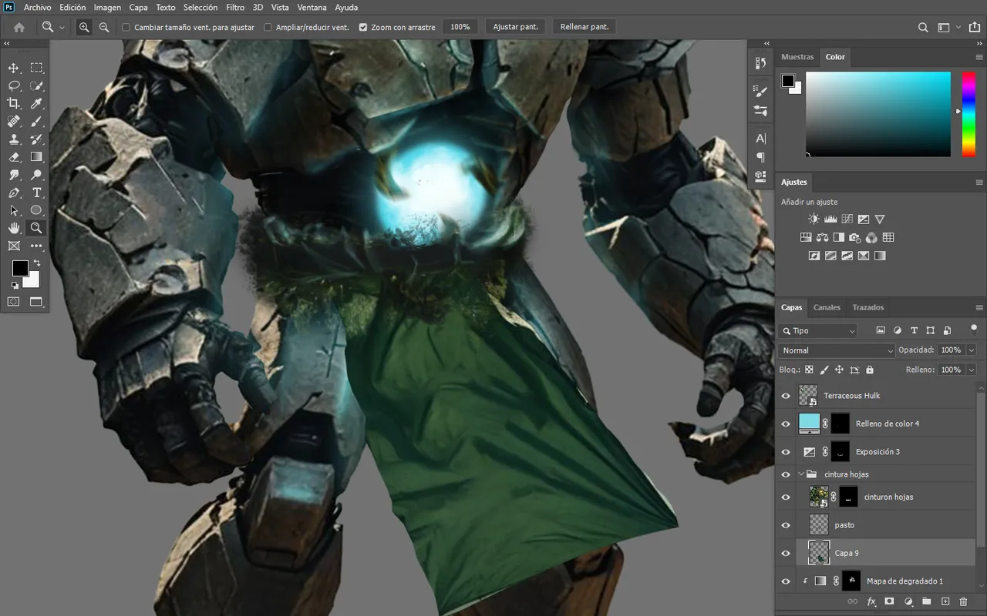Select the Lasso tool
The image size is (987, 616).
[x=14, y=85]
